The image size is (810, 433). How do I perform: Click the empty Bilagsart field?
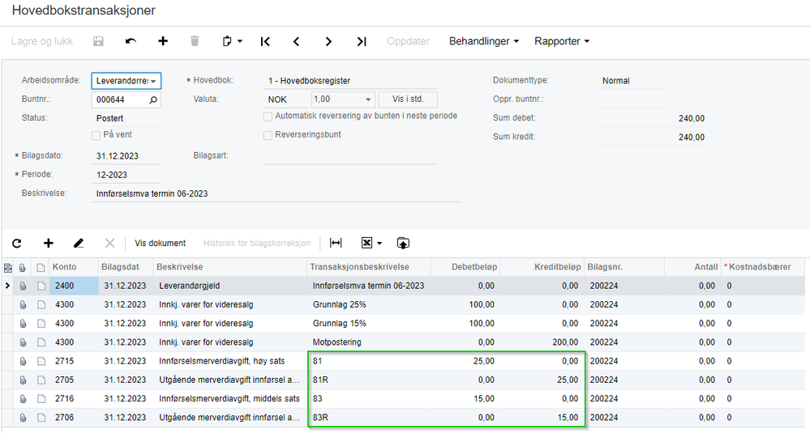coord(350,156)
